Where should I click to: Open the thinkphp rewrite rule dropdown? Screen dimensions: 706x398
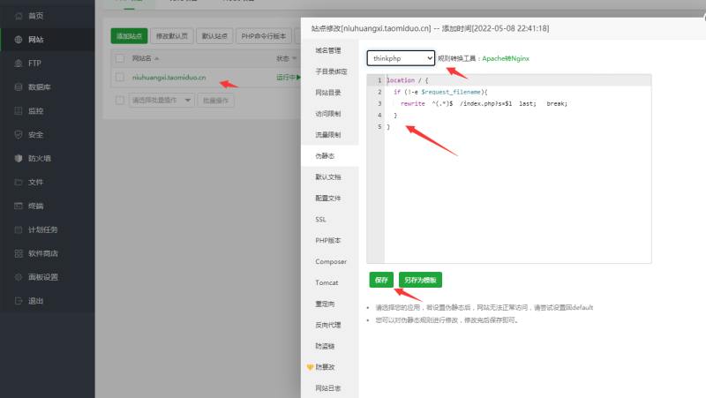(401, 58)
